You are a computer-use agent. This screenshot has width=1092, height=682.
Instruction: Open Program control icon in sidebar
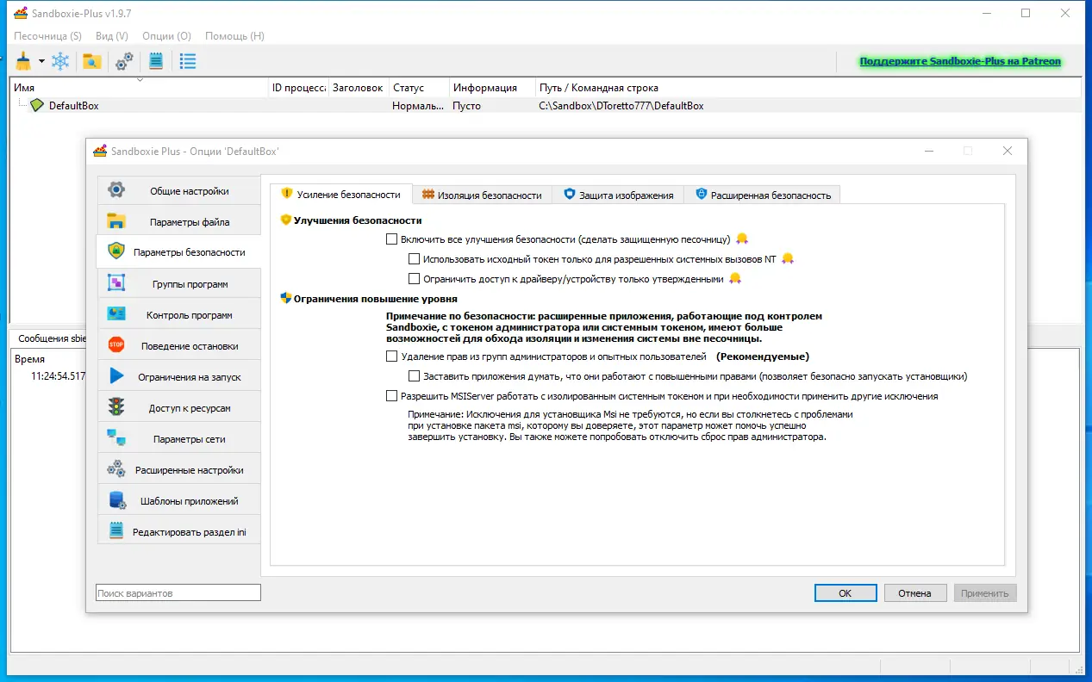[116, 314]
